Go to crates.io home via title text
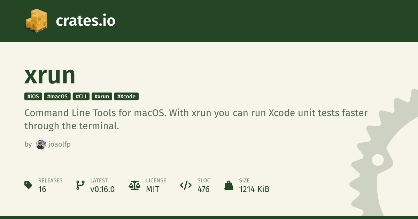This screenshot has width=418, height=219. (x=85, y=21)
